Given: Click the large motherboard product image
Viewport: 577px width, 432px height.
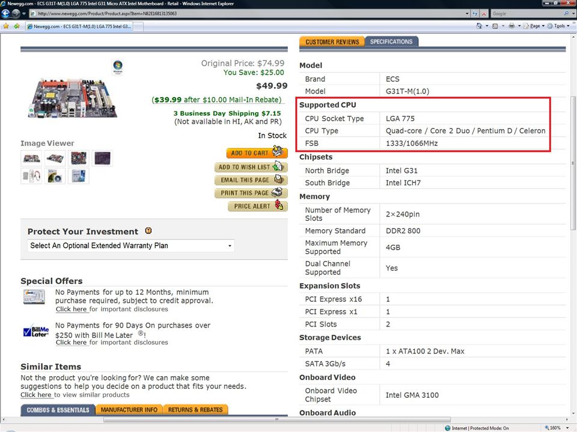Looking at the screenshot, I should [x=73, y=98].
